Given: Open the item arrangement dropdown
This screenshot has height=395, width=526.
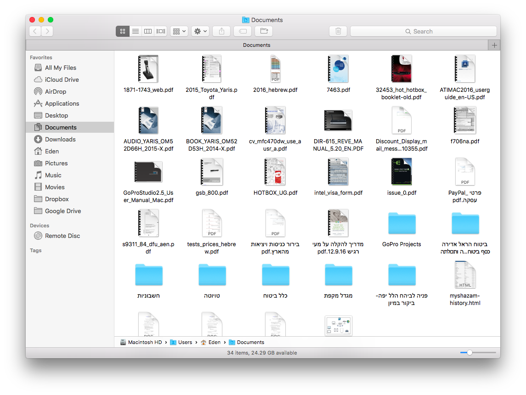Looking at the screenshot, I should (x=179, y=31).
